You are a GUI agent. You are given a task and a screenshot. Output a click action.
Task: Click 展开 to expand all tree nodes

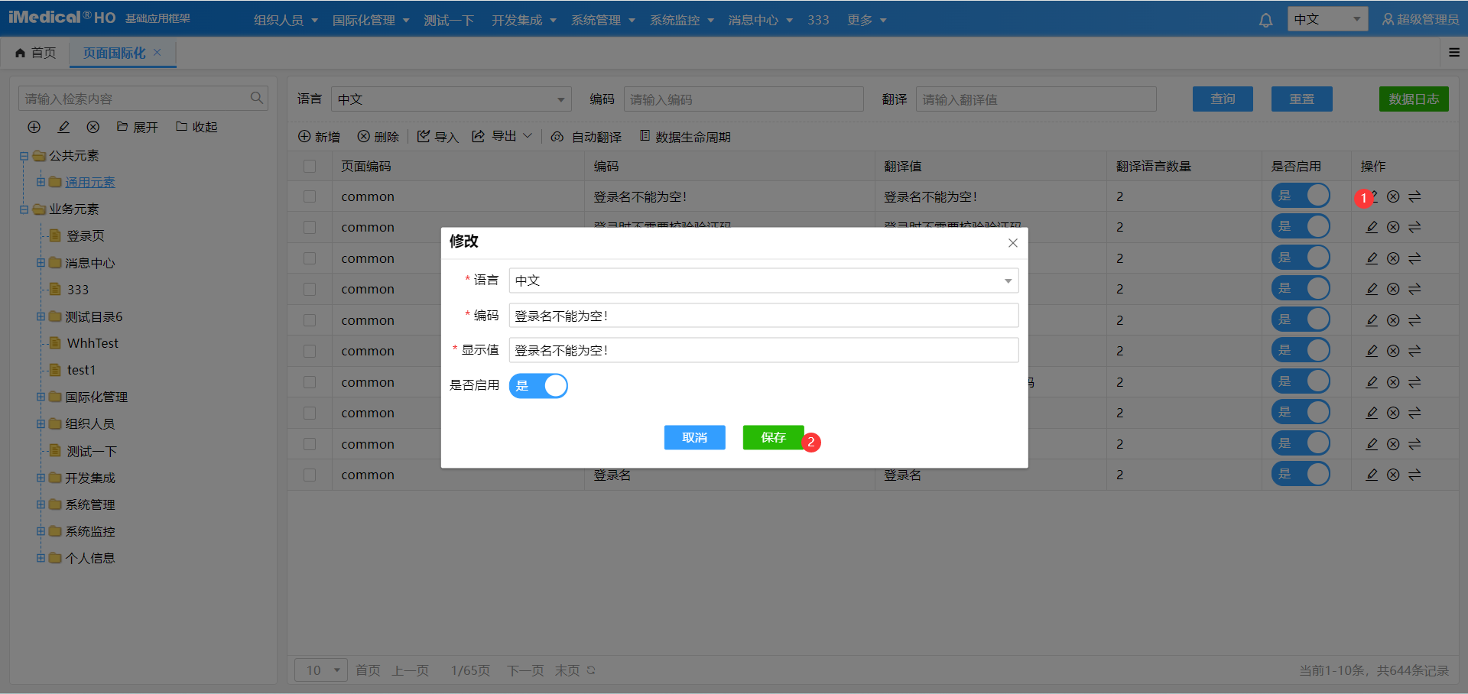[x=138, y=127]
